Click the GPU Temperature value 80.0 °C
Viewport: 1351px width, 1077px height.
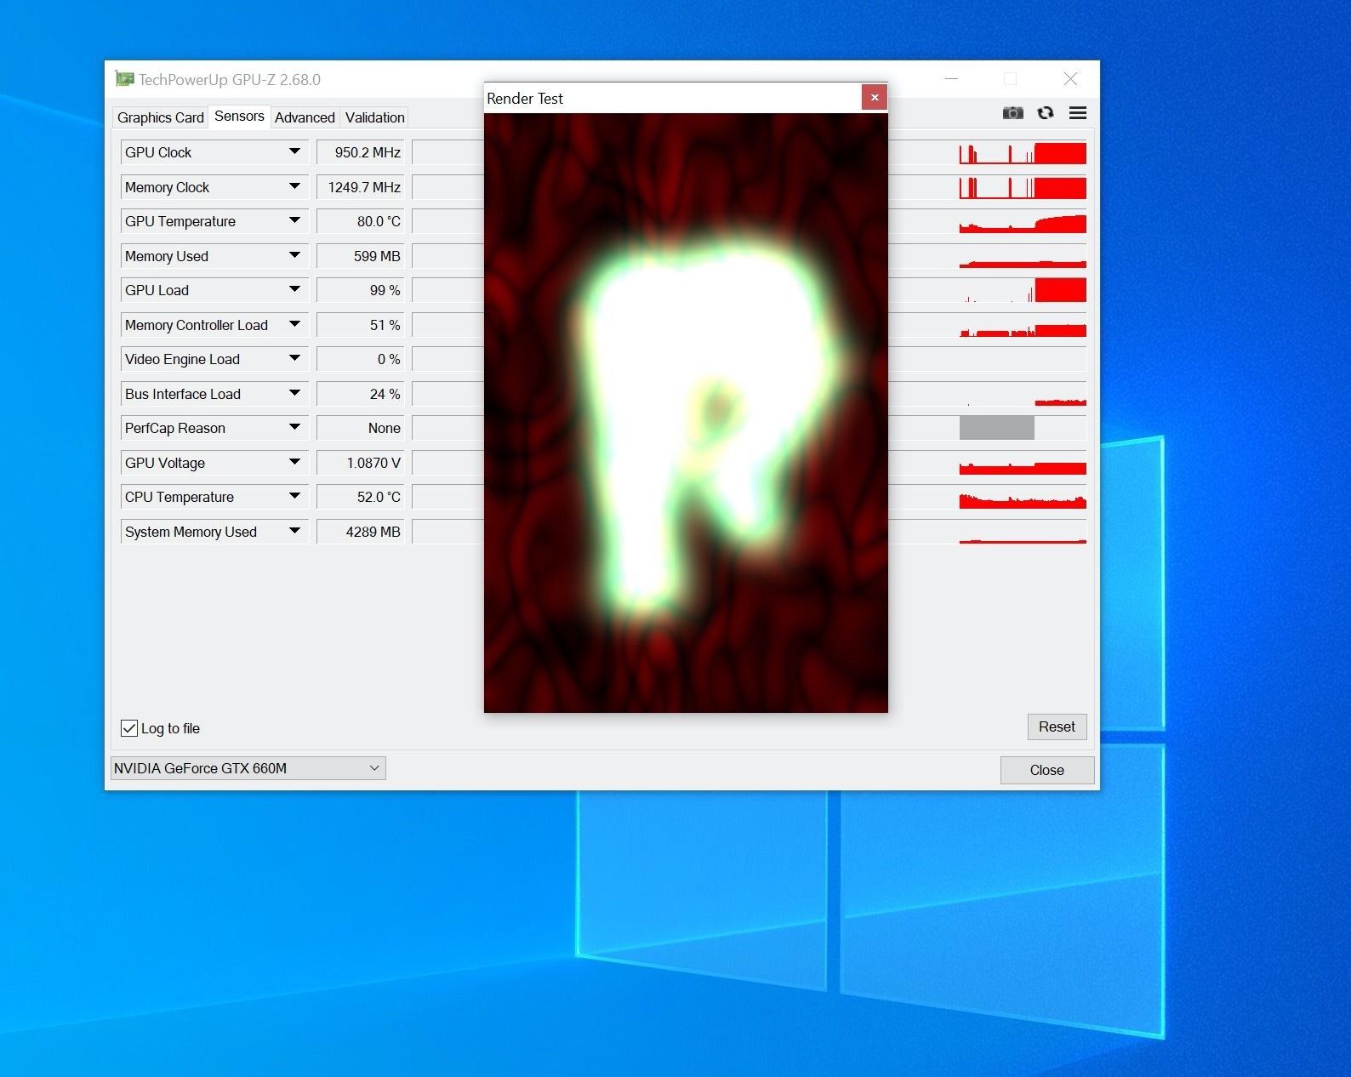click(x=360, y=221)
